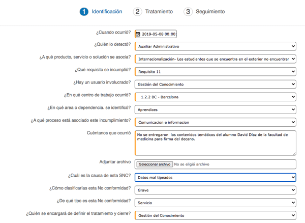Open the Grave classification dropdown
Screen dimensions: 305x223
pos(216,190)
